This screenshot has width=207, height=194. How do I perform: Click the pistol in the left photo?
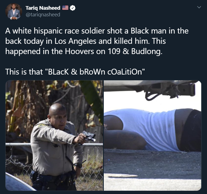click(x=89, y=136)
